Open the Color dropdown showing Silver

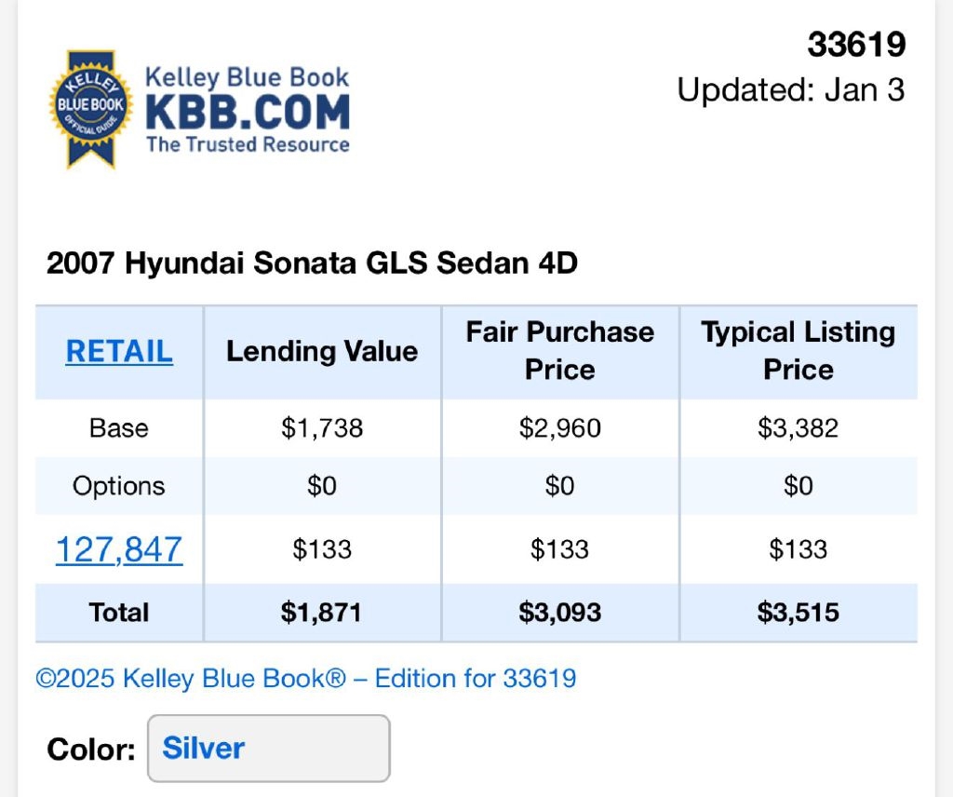(268, 749)
